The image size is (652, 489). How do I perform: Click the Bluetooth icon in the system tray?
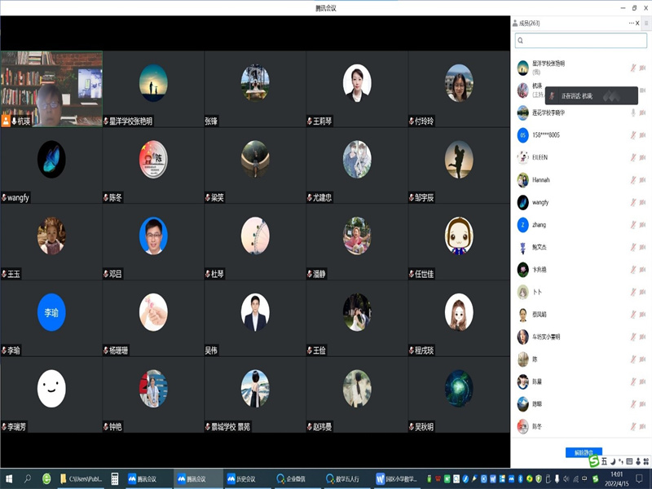tap(520, 479)
